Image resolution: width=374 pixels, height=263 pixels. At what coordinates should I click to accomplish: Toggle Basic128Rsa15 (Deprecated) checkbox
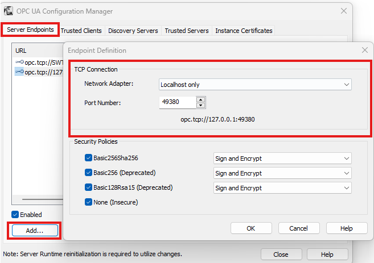coord(88,187)
